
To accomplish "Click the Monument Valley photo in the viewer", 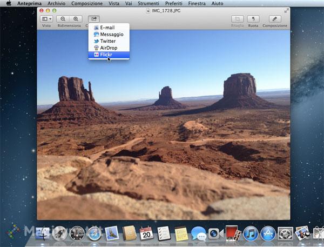I will pyautogui.click(x=164, y=125).
